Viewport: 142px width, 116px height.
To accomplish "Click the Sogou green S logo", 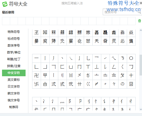I will (x=5, y=4).
